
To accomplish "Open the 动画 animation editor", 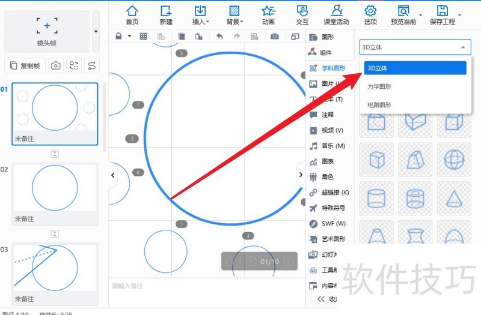I will point(268,15).
